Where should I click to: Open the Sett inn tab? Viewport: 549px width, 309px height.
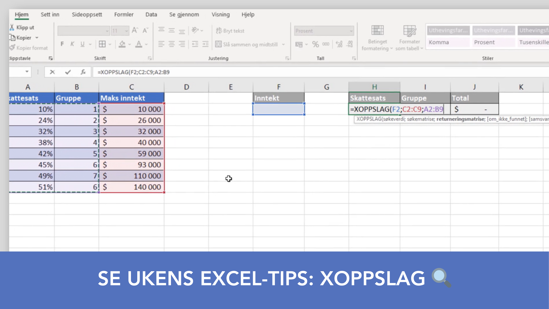[x=50, y=15]
